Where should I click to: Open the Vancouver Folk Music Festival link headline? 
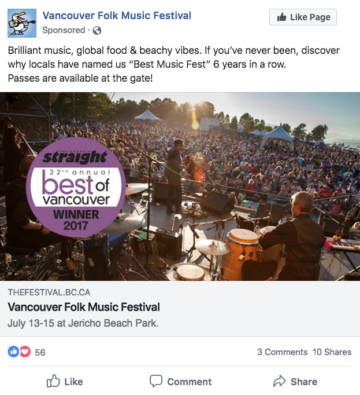pyautogui.click(x=84, y=307)
